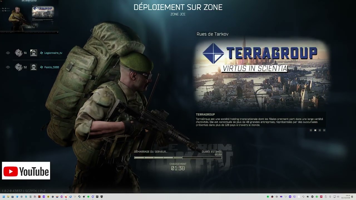Open the blue shield security app on taskbar
Screen dimensions: 356x200
tap(17, 197)
